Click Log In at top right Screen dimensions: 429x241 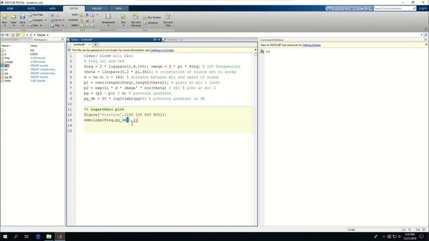pyautogui.click(x=423, y=9)
